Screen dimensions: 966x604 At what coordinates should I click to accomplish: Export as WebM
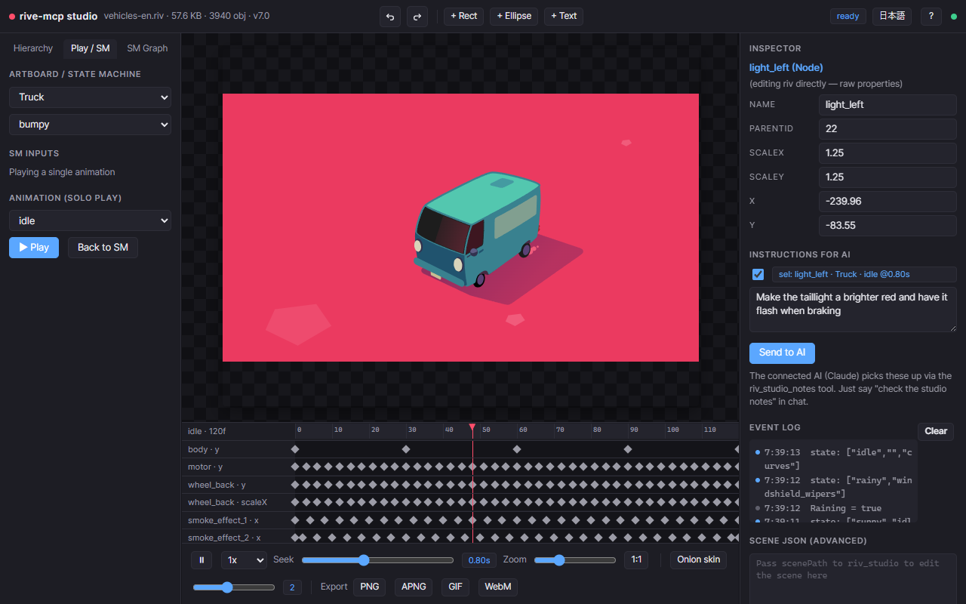[x=498, y=587]
